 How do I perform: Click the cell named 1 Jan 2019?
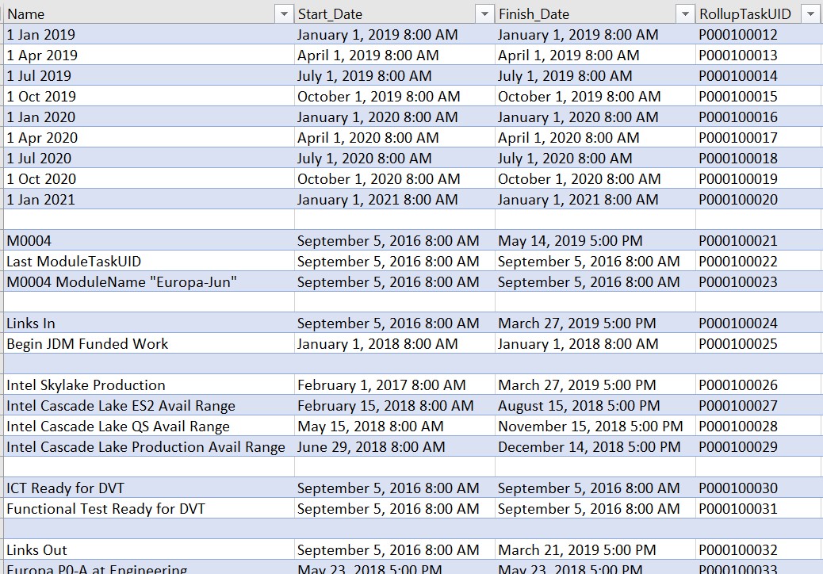click(148, 35)
